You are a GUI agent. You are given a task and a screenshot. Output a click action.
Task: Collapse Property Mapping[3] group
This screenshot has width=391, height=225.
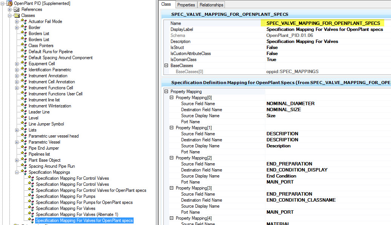point(172,188)
